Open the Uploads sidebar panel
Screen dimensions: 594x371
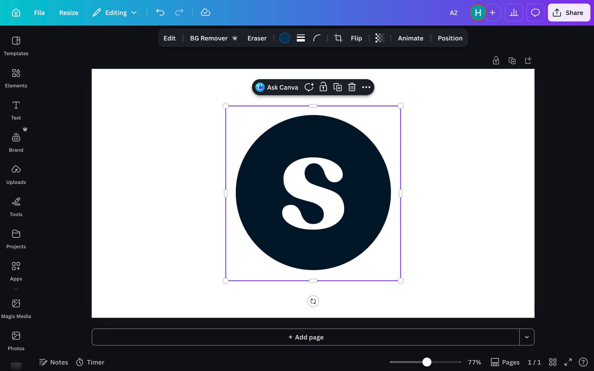tap(16, 174)
